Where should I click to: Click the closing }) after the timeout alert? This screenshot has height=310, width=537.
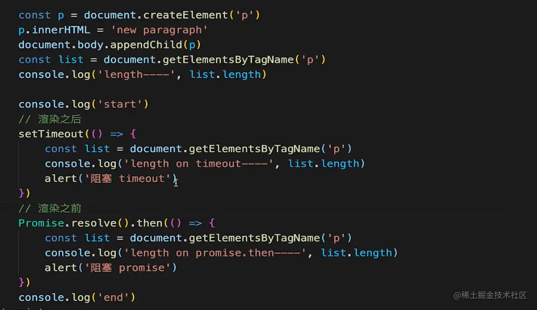(x=25, y=193)
